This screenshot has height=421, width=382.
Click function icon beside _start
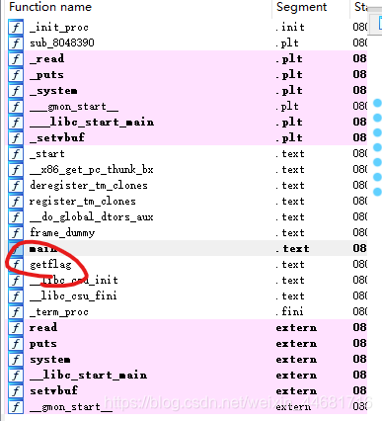[16, 153]
